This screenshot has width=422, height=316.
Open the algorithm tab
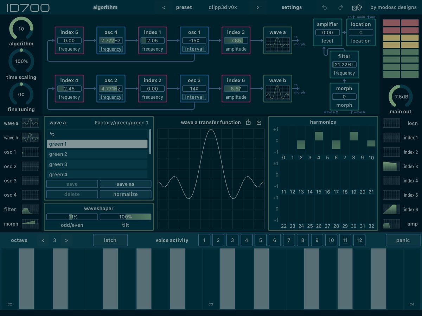click(105, 7)
